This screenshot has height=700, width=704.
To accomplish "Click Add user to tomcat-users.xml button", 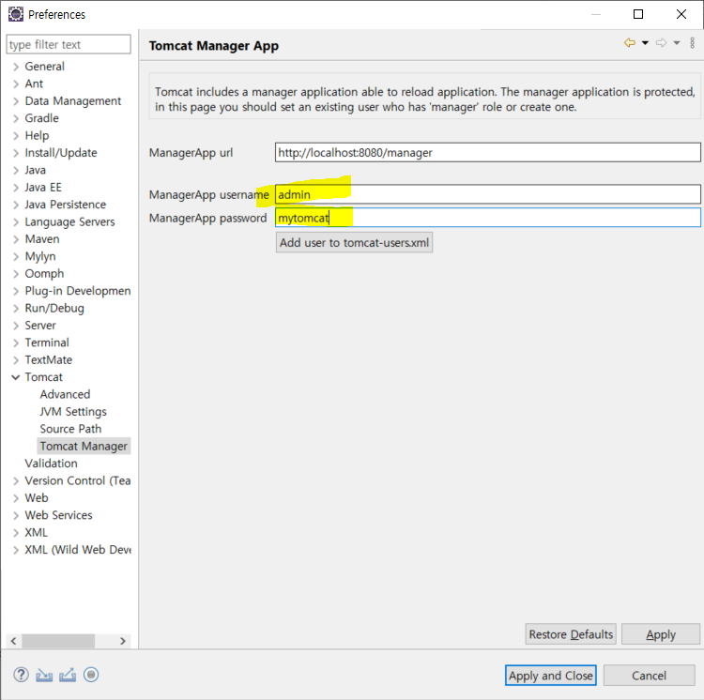I will [354, 243].
